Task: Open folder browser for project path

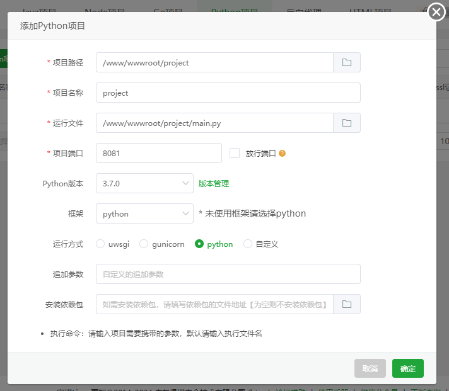Action: (346, 62)
